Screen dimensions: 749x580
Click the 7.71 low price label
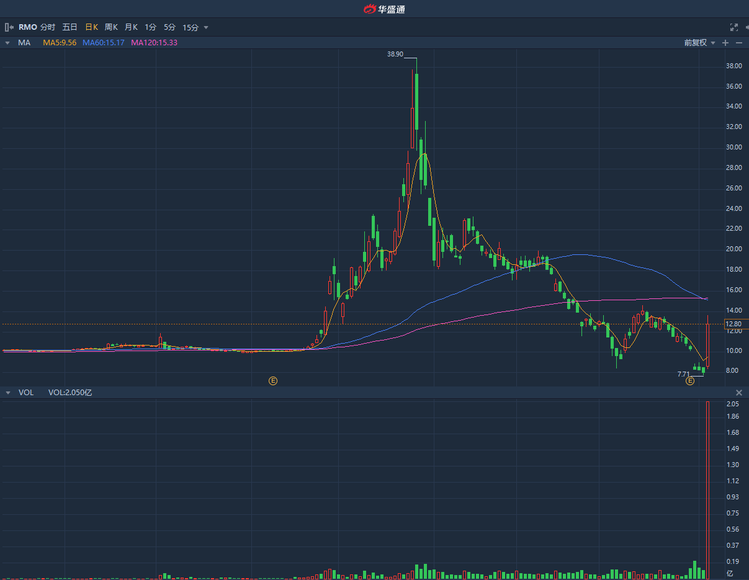[x=684, y=374]
